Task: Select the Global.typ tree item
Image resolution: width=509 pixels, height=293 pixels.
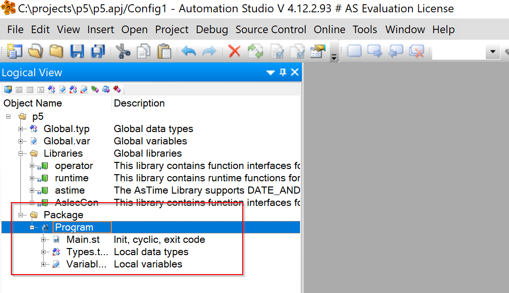Action: pyautogui.click(x=66, y=129)
